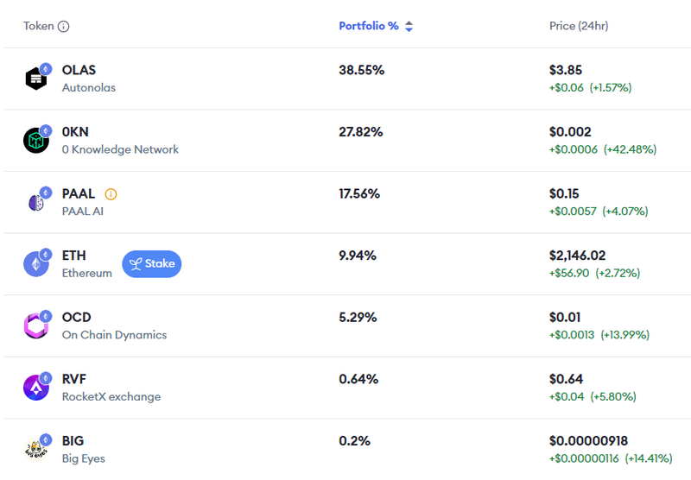Viewport: 691px width, 480px height.
Task: Sort by Portfolio % using arrows
Action: [x=409, y=26]
